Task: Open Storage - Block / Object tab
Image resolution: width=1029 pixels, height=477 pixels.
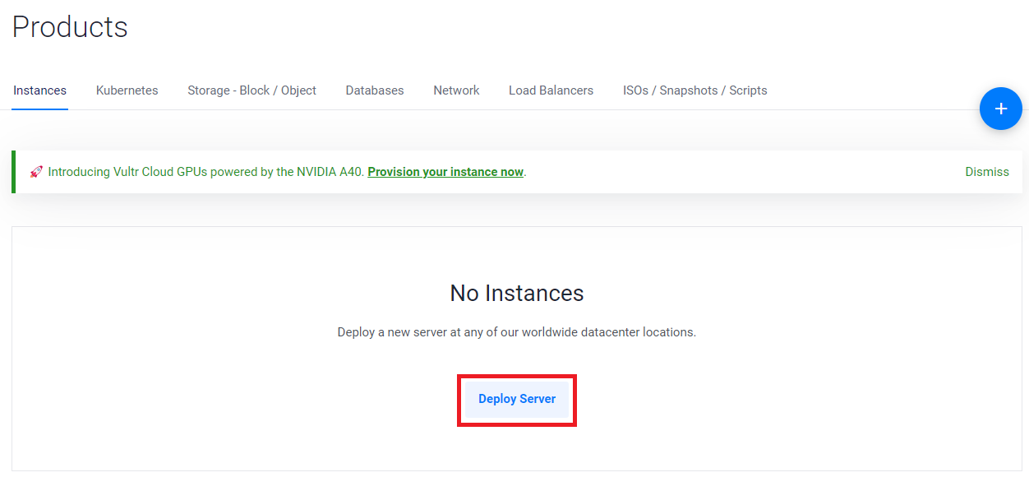Action: (251, 90)
